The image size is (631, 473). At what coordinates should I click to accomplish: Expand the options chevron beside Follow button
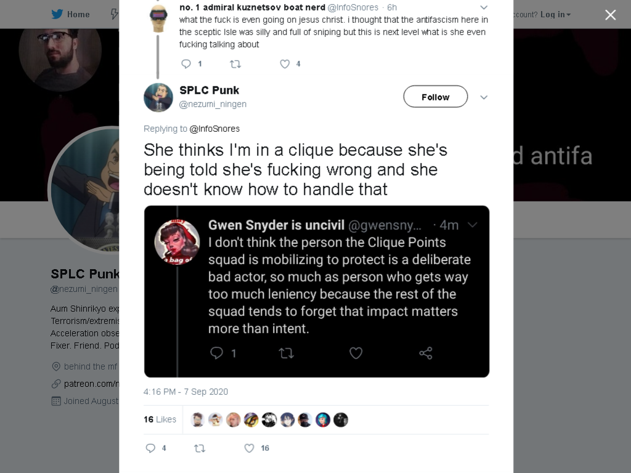coord(484,97)
